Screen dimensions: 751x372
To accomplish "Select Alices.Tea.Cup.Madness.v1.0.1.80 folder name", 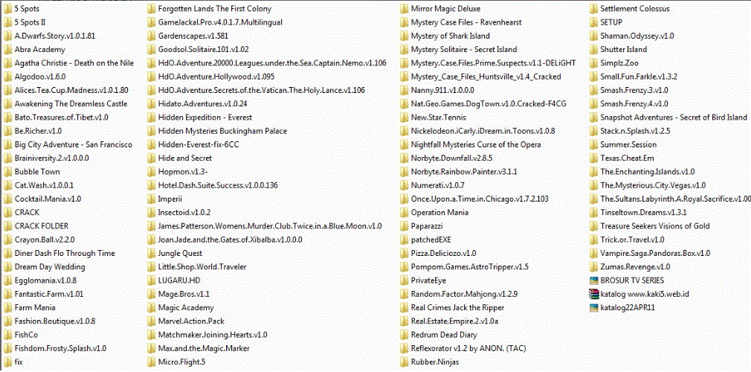I will pos(71,90).
